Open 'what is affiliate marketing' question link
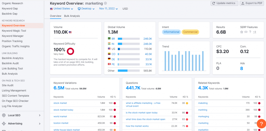The image size is (266, 131). click(143, 105)
